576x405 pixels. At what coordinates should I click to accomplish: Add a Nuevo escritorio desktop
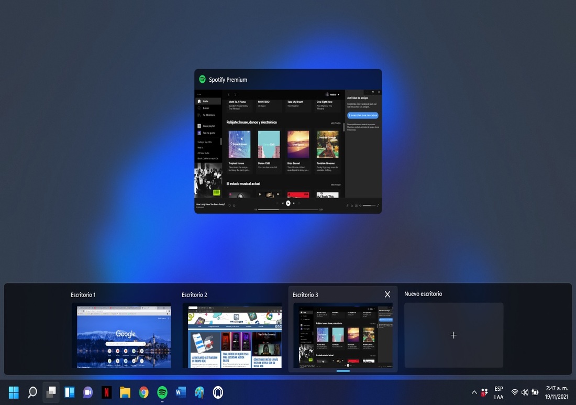(x=453, y=335)
